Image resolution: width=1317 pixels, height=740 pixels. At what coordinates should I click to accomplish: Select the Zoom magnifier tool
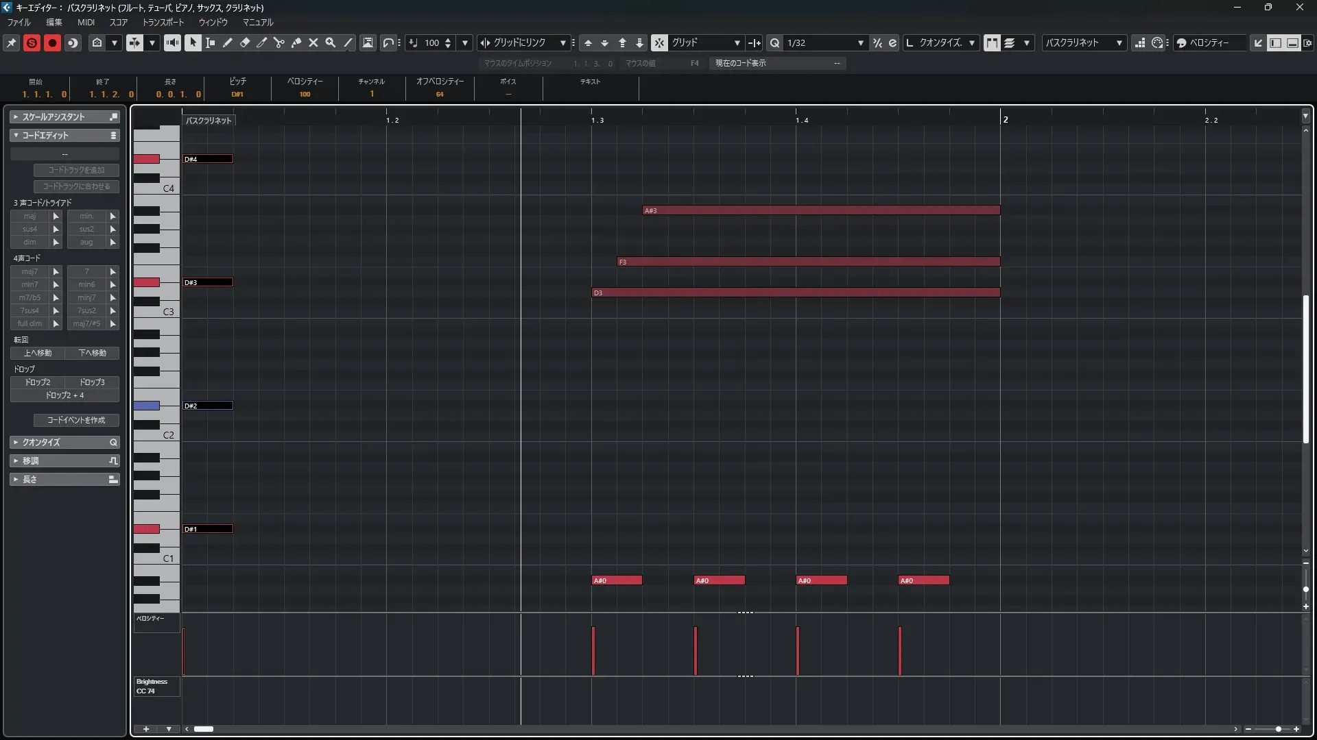coord(331,42)
